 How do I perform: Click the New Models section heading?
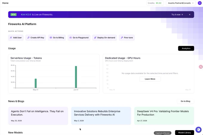(x=16, y=133)
